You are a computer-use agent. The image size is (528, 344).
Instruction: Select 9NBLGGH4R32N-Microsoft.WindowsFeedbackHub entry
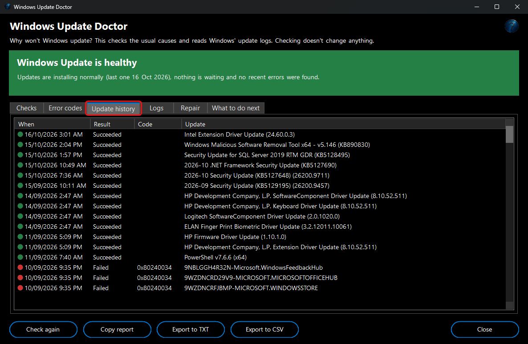click(253, 267)
